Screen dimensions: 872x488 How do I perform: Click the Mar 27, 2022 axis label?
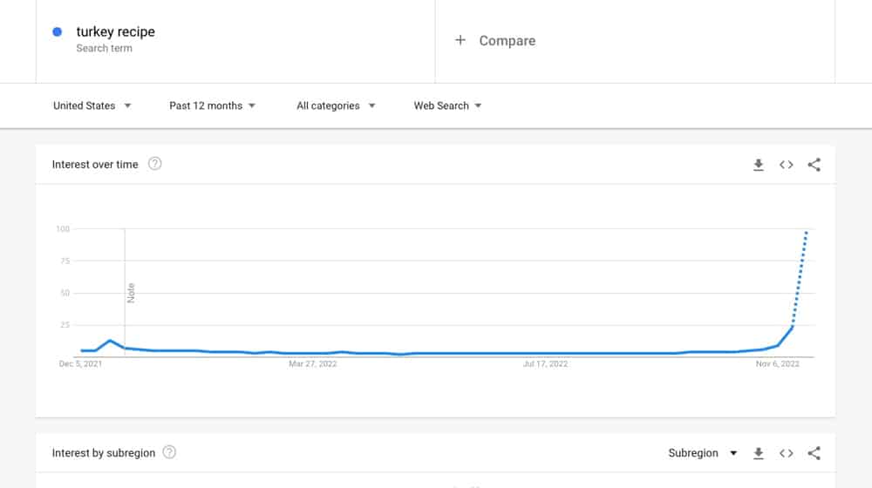[x=312, y=364]
